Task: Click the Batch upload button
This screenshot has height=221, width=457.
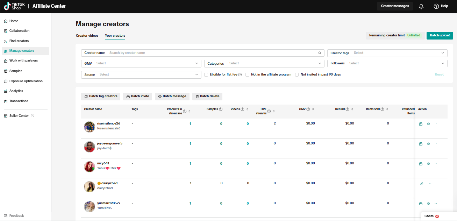Action: [x=440, y=35]
